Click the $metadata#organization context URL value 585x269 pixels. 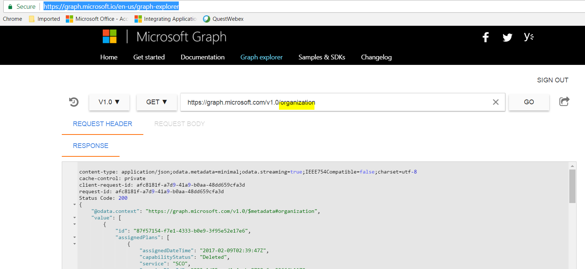coord(231,211)
